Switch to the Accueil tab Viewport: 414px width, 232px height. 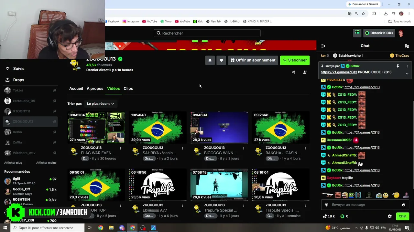76,89
